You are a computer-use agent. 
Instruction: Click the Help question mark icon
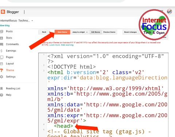(x=1, y=95)
